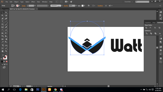Select the Eyedropper tool
Viewport: 163px width, 92px height.
(2, 42)
